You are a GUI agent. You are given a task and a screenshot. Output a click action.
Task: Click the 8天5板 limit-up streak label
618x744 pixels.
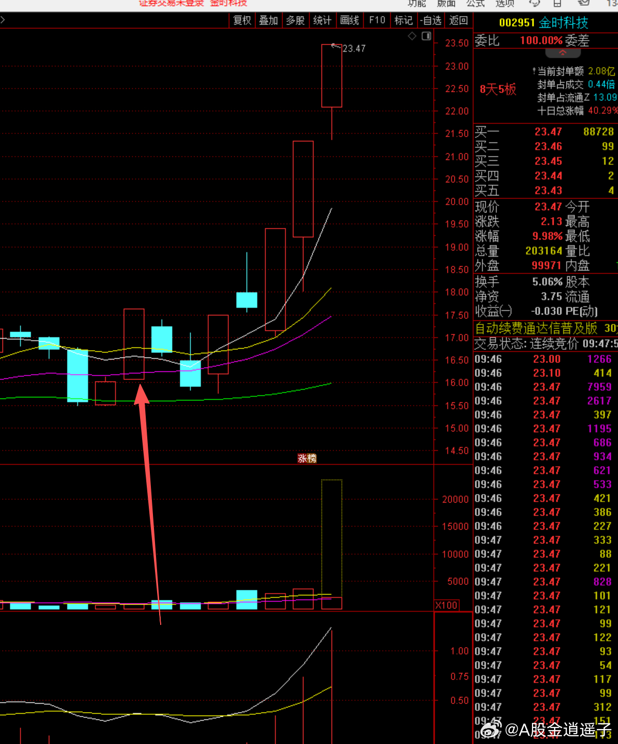pyautogui.click(x=497, y=89)
